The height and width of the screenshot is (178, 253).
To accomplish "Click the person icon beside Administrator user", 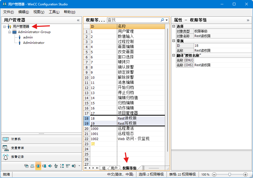I will pos(19,43).
